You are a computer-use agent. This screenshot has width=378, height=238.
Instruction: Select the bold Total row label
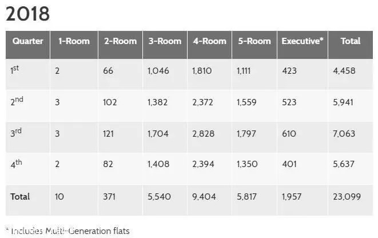(x=20, y=197)
